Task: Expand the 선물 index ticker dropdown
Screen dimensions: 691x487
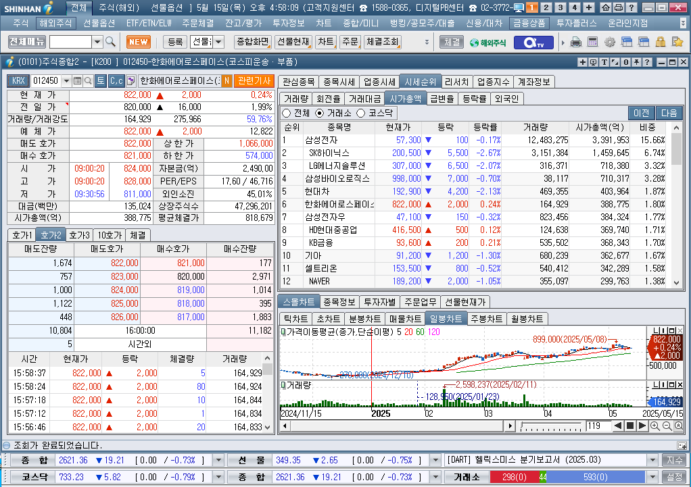Action: click(x=435, y=461)
